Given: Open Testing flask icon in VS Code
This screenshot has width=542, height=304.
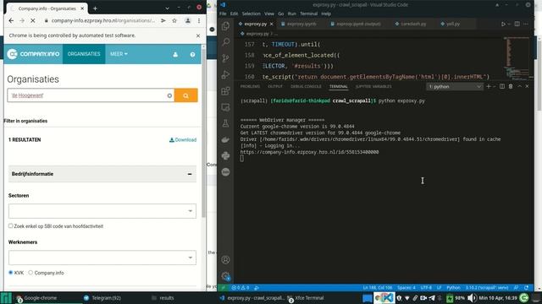Looking at the screenshot, I should pos(225,123).
